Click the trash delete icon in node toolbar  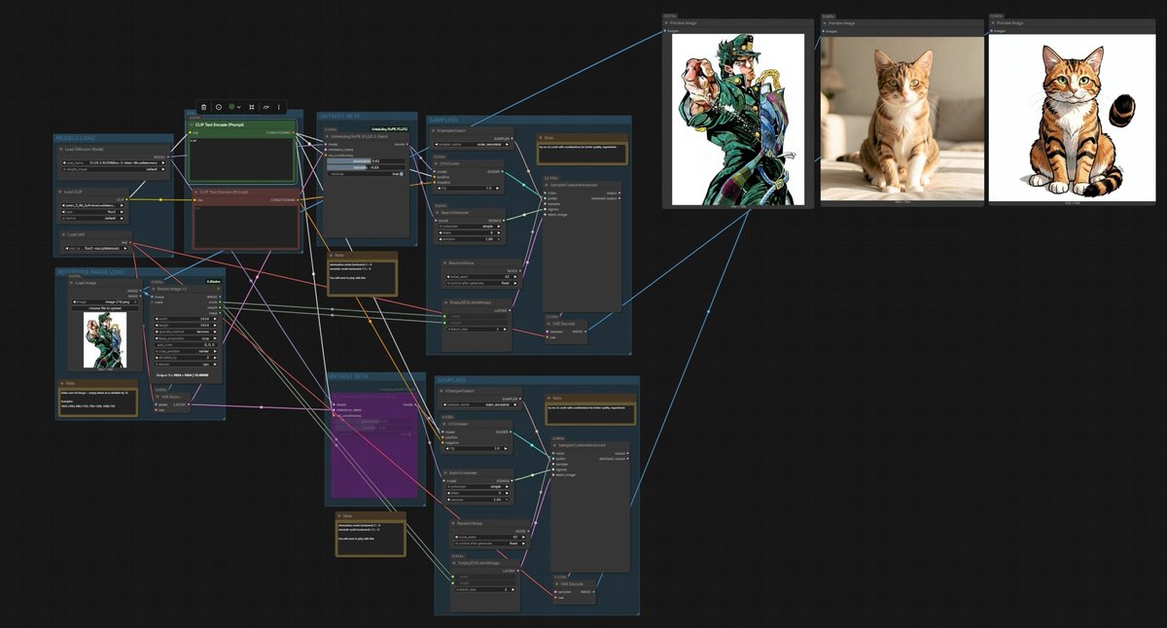pos(203,107)
